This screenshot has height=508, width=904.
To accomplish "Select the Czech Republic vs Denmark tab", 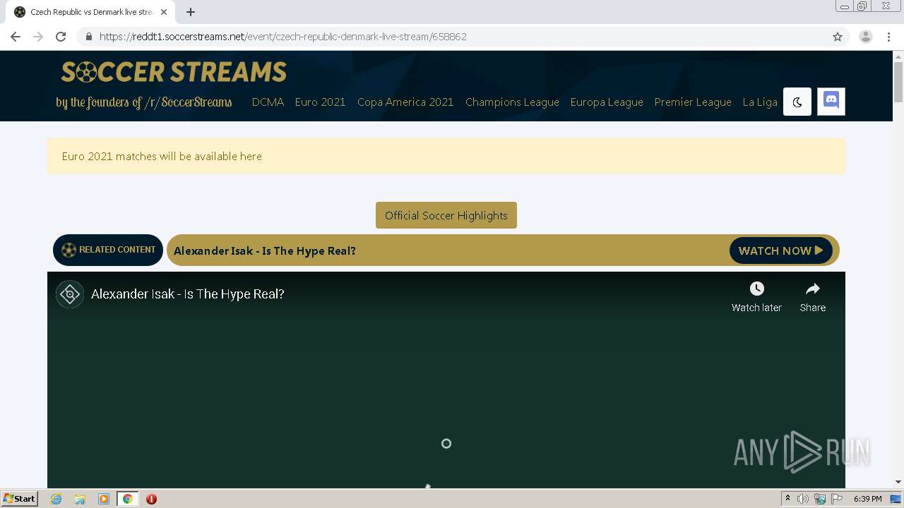I will tap(90, 12).
